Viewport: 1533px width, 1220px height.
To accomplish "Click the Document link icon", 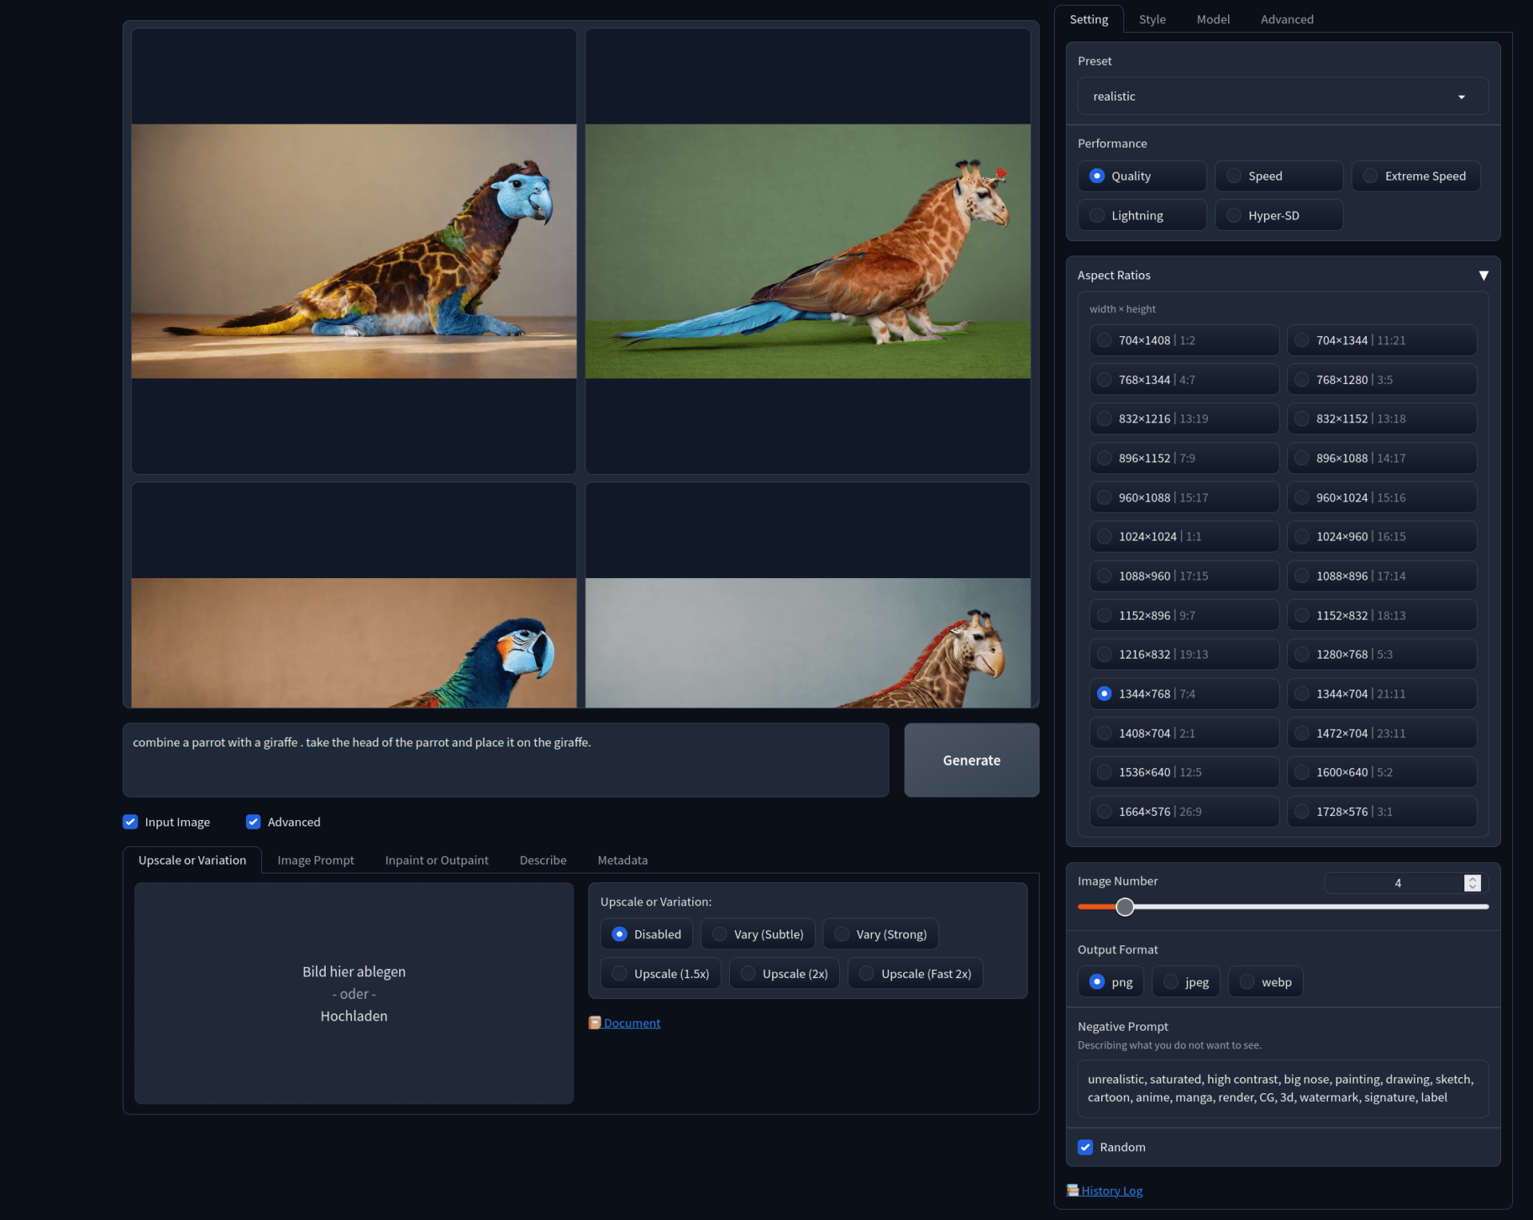I will [594, 1023].
